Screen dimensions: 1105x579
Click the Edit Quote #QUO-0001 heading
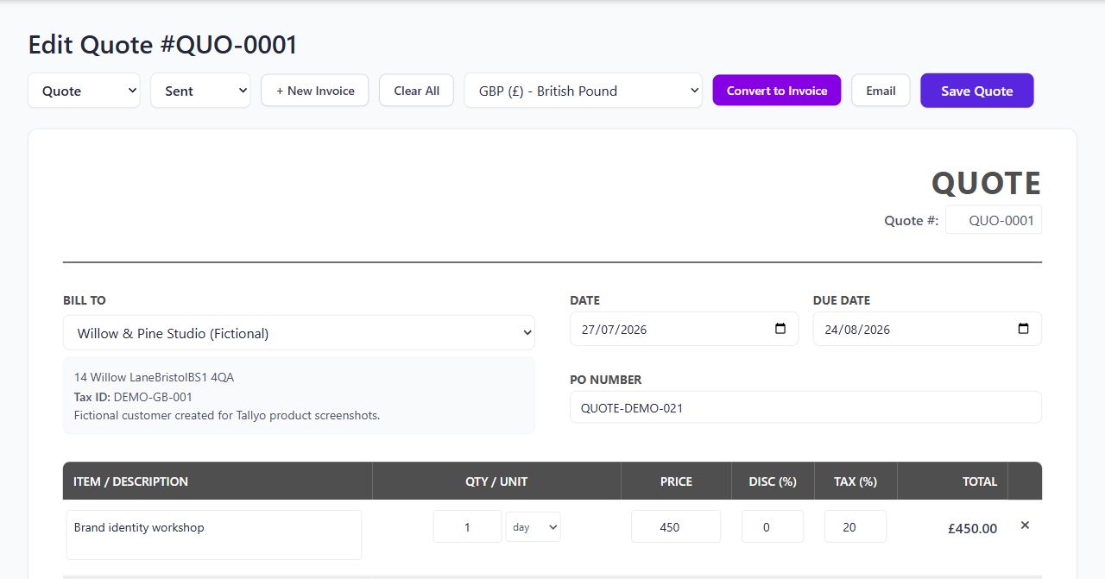tap(163, 45)
